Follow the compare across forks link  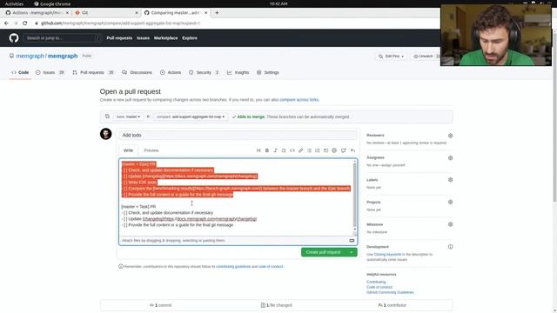(299, 100)
